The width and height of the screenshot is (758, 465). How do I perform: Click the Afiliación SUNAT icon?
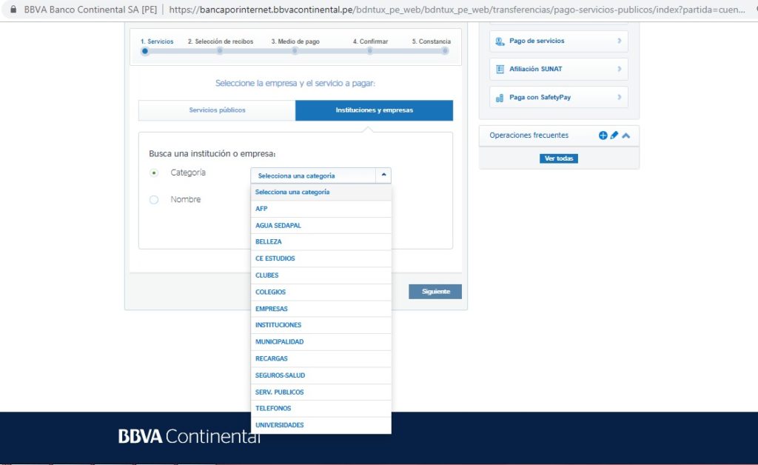(x=500, y=69)
